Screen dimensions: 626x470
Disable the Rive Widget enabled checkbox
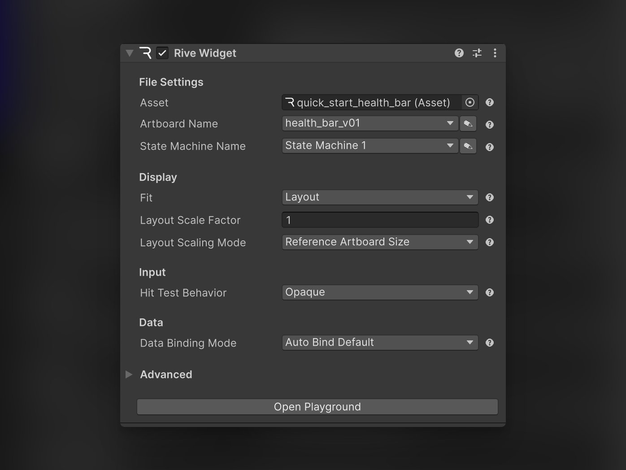[162, 53]
